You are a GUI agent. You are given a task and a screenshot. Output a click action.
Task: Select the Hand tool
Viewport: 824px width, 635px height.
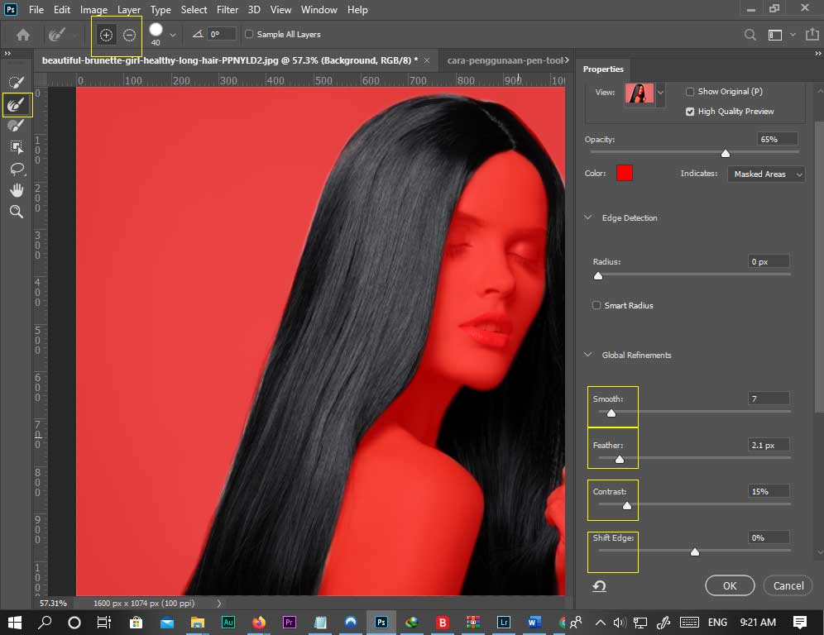[17, 189]
